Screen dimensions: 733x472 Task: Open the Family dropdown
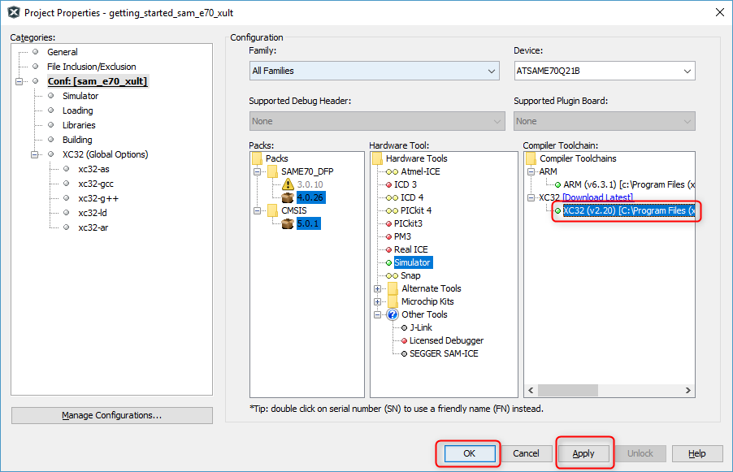tap(374, 71)
